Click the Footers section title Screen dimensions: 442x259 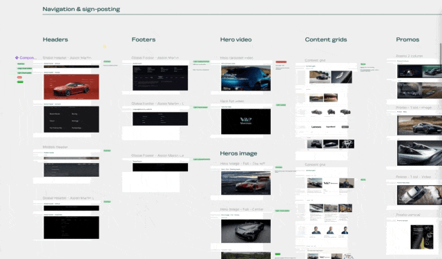(144, 39)
